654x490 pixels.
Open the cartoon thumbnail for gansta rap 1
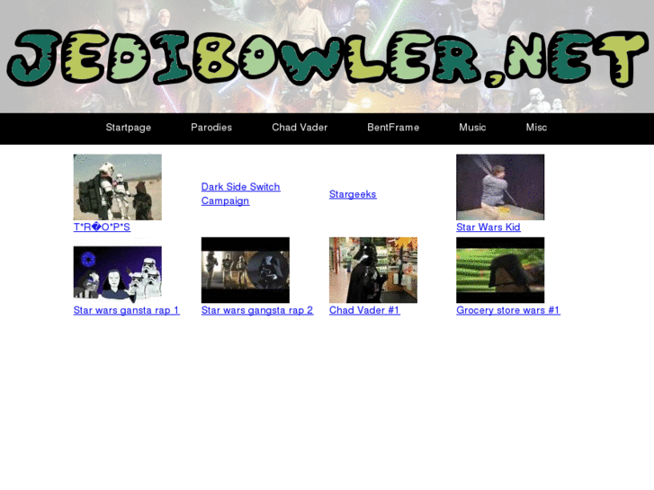coord(118,272)
